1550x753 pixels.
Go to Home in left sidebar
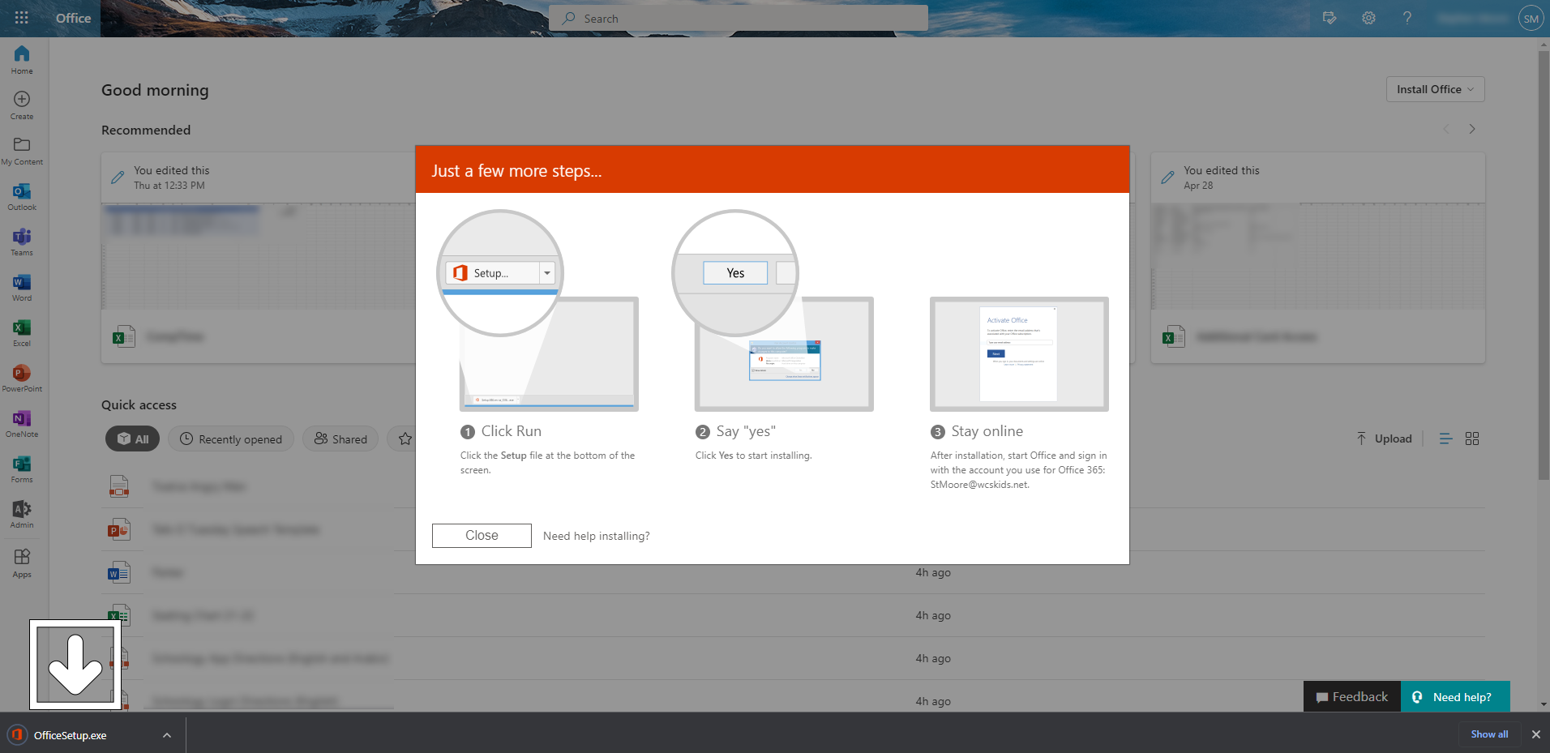click(22, 59)
